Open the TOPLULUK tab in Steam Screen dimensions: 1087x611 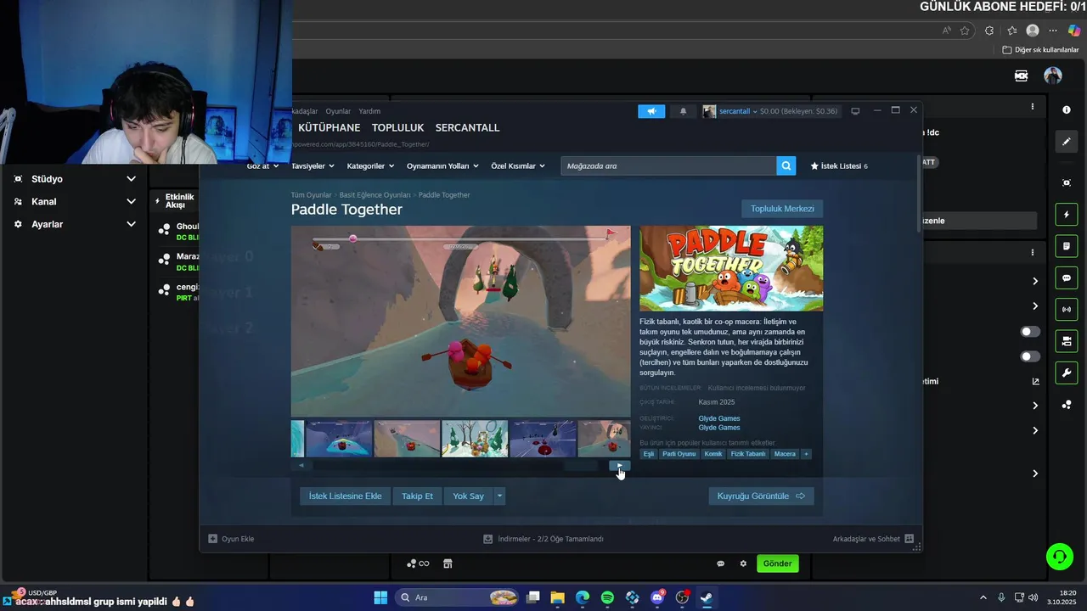pyautogui.click(x=397, y=127)
